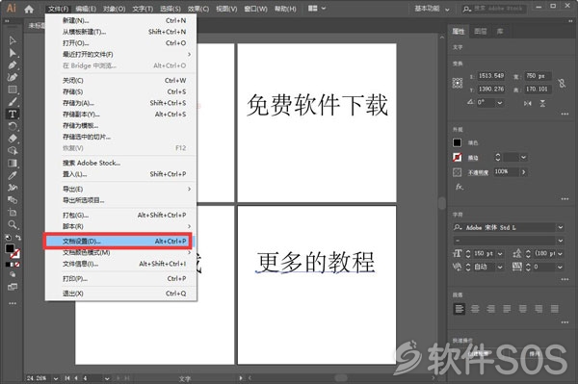
Task: Go to first artboard navigation arrow
Action: tap(67, 378)
